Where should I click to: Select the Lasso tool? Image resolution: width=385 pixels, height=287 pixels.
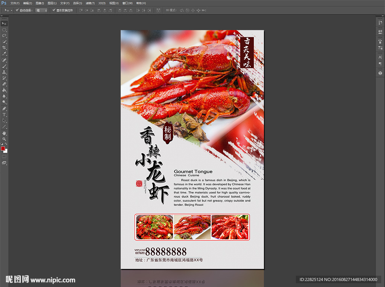click(4, 36)
